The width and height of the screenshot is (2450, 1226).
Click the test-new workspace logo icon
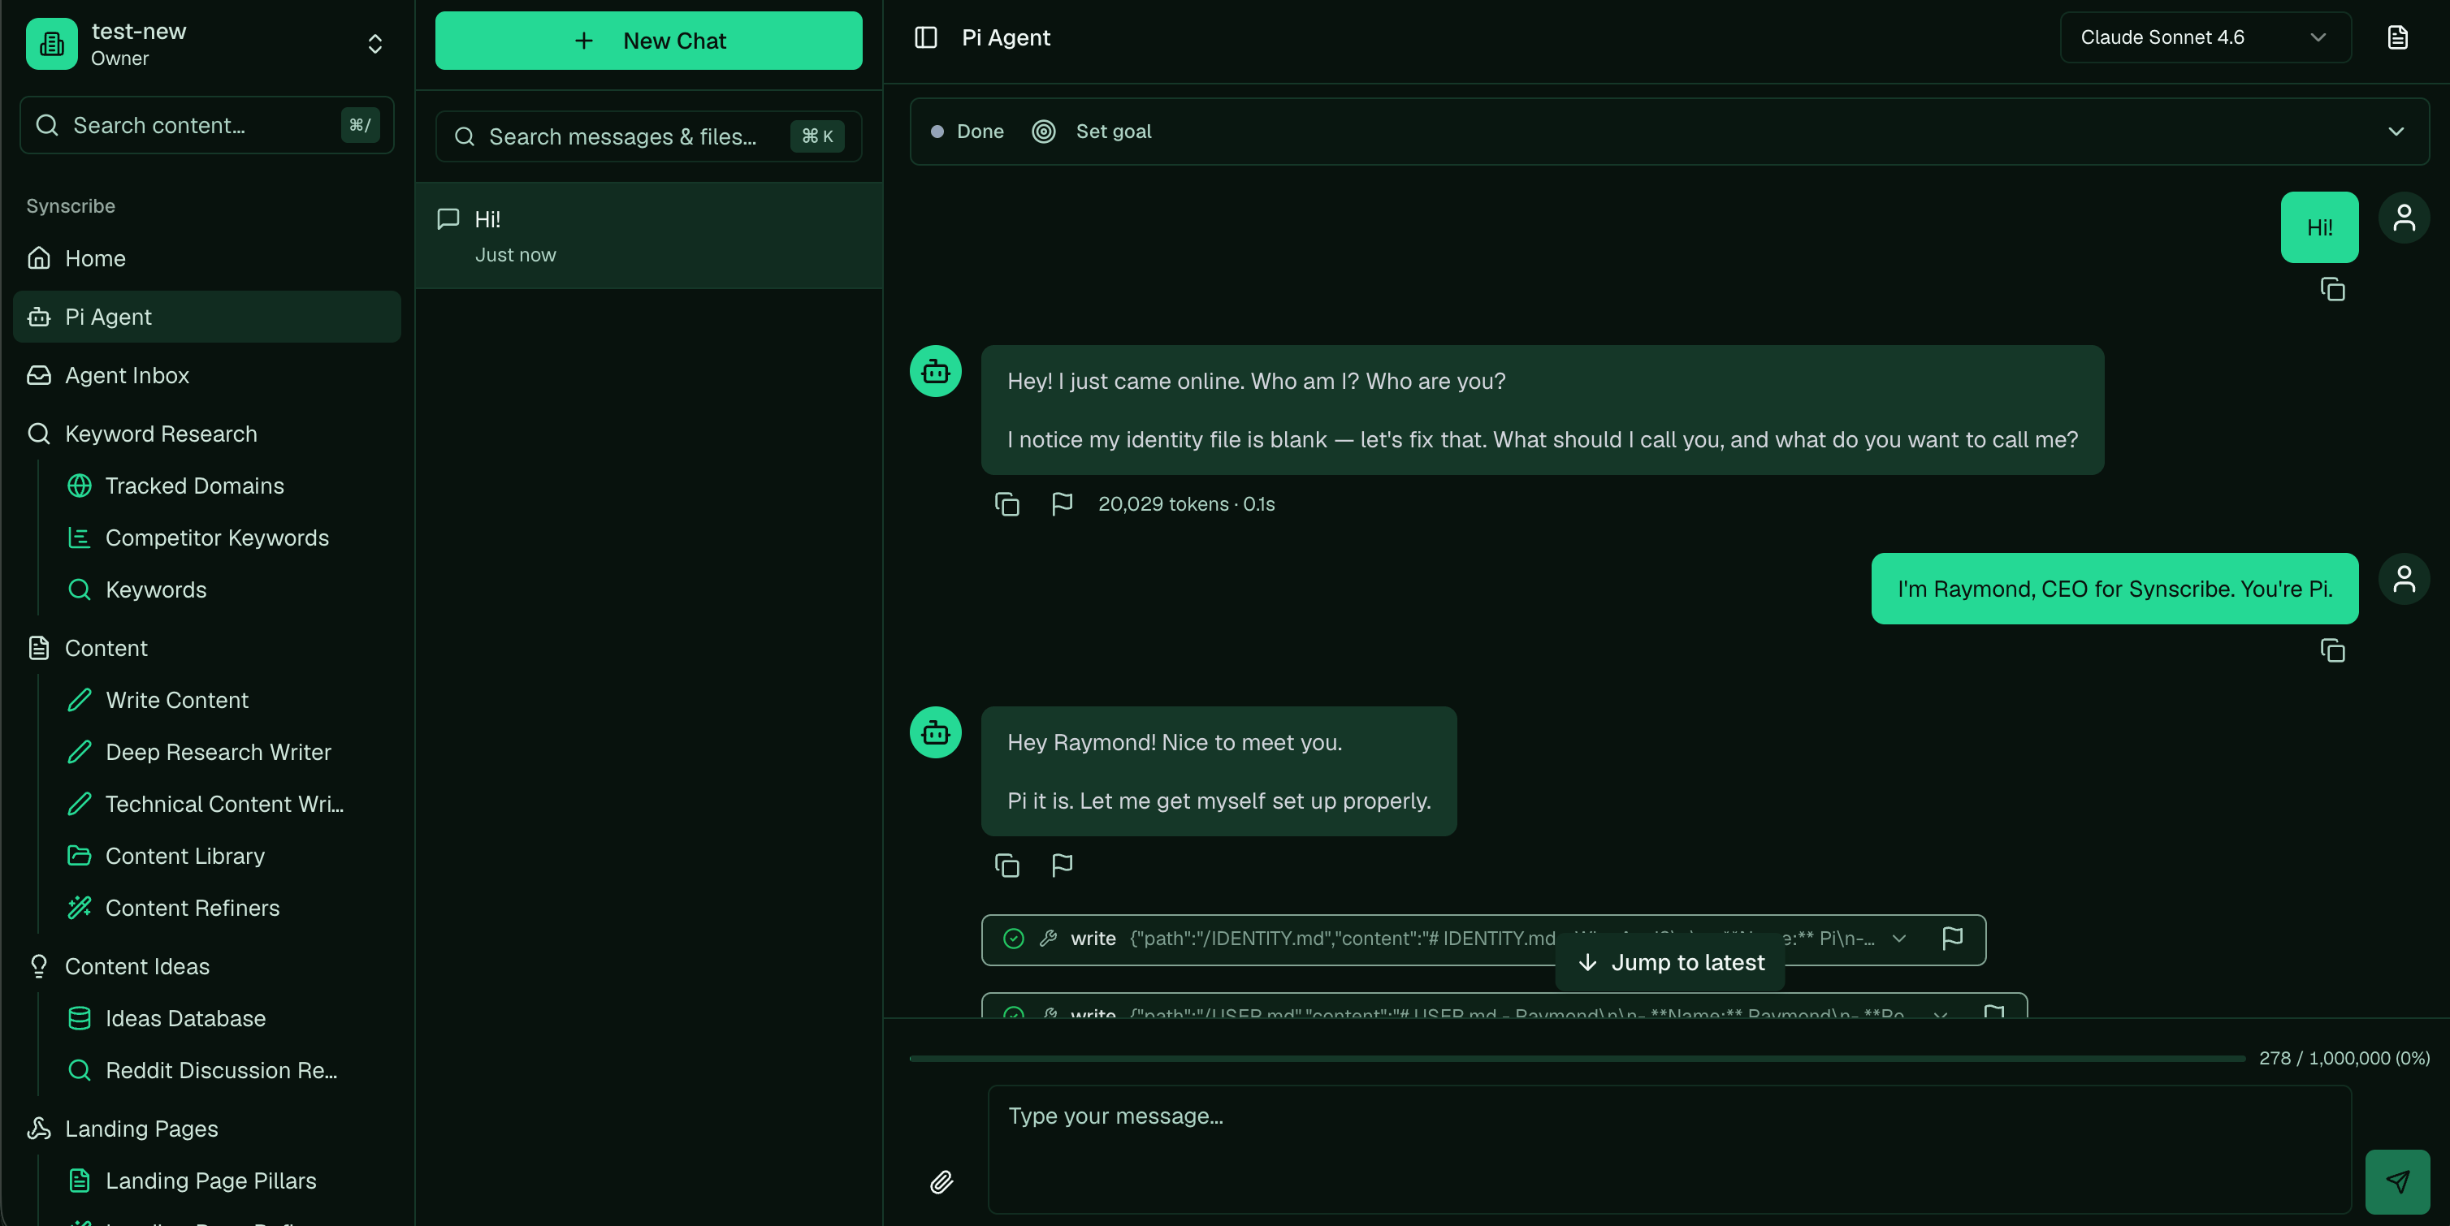coord(51,44)
